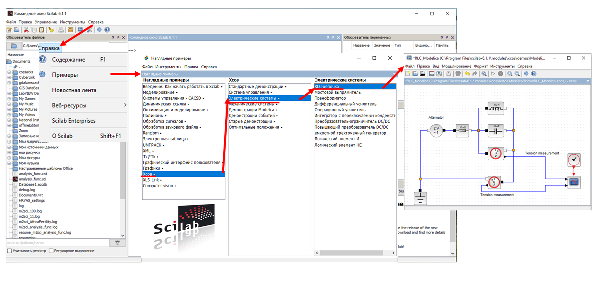Select 'Операционный усилитель' demo entry

tap(340, 110)
